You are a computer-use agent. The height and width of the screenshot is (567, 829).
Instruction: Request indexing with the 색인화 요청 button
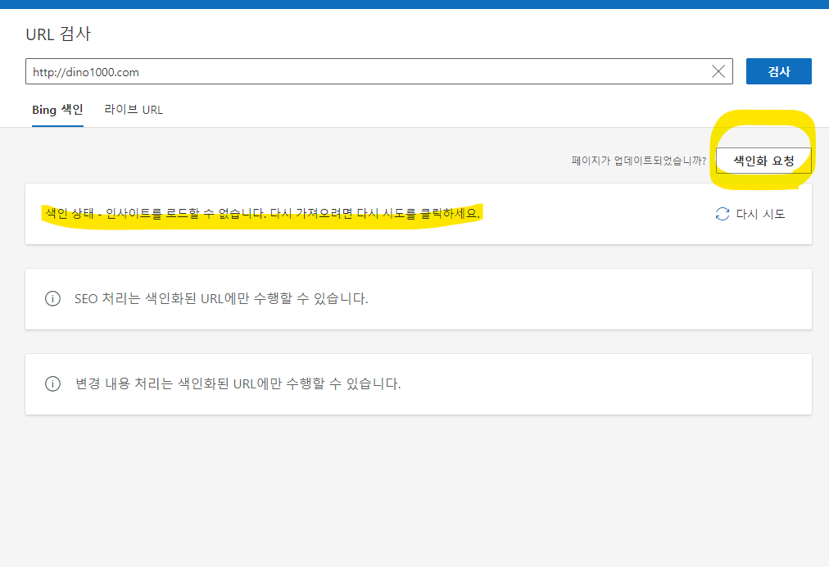click(763, 160)
